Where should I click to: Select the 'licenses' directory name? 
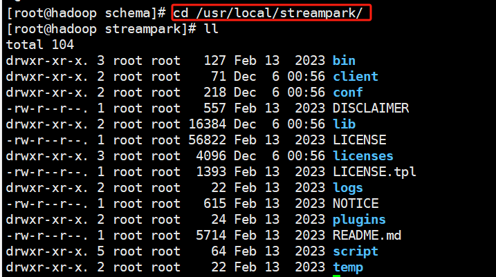[x=362, y=156]
